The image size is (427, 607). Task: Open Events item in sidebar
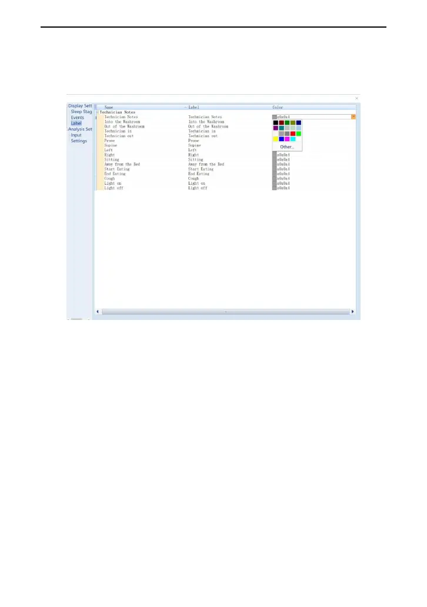(x=77, y=117)
